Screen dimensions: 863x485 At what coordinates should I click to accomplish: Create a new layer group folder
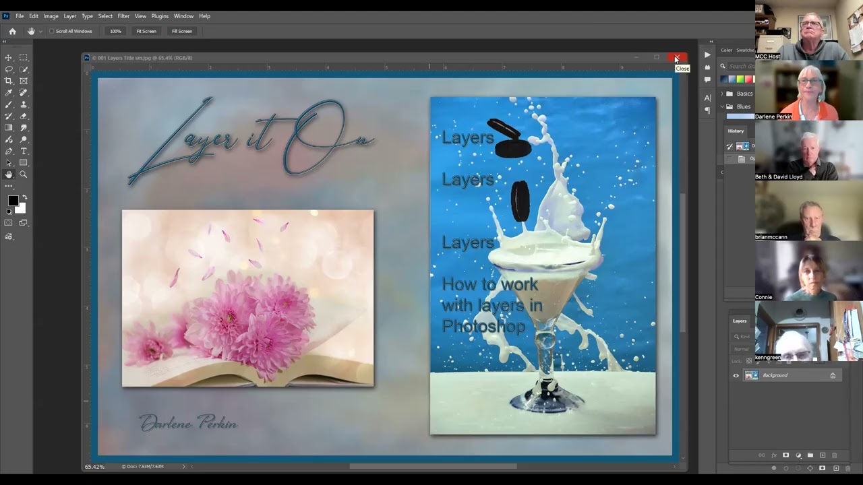click(x=810, y=455)
